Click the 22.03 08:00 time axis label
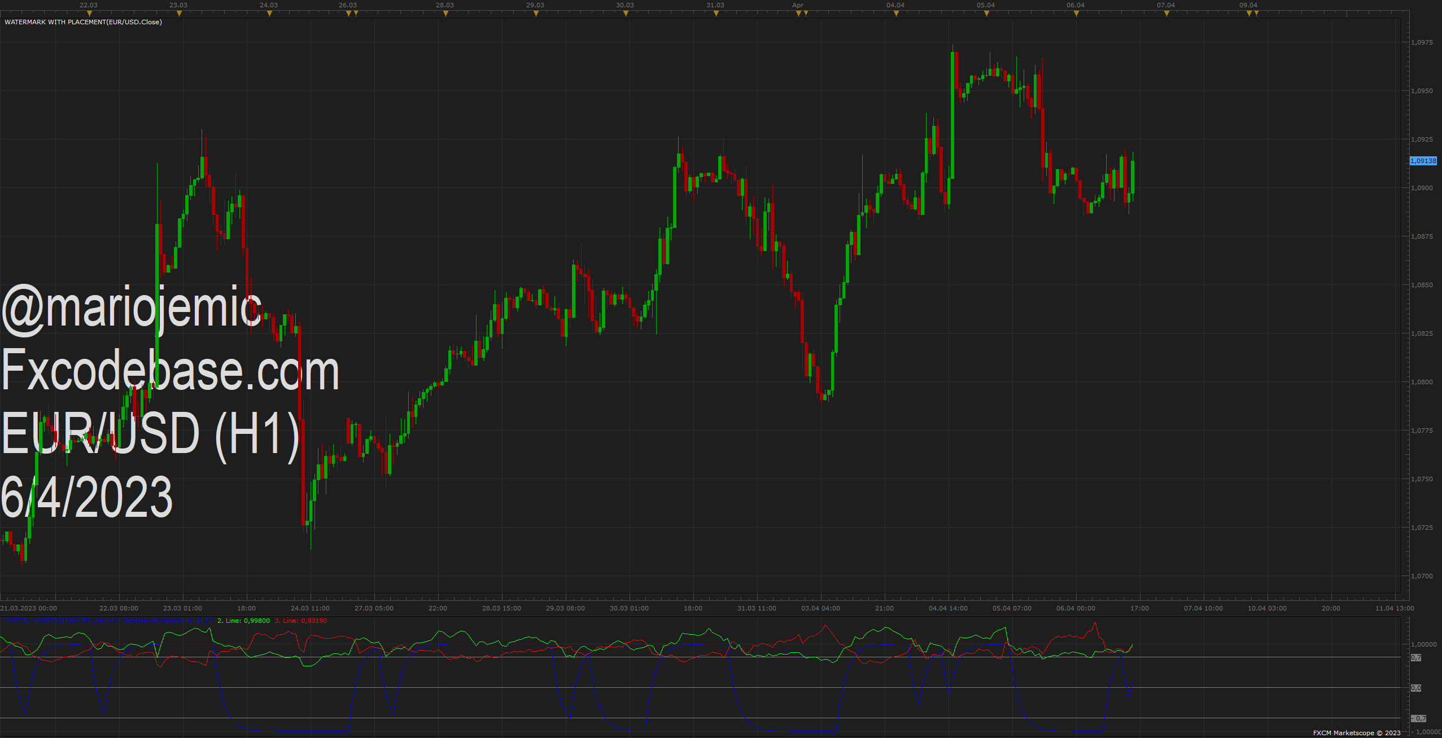The width and height of the screenshot is (1442, 738). coord(119,608)
